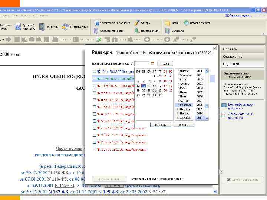Screen dimensions: 267x200
Task: Click the Найти button in dialog
Action: 165,64
